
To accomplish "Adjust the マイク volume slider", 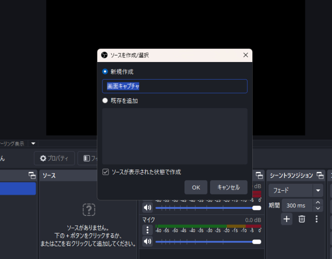I will pos(208,242).
